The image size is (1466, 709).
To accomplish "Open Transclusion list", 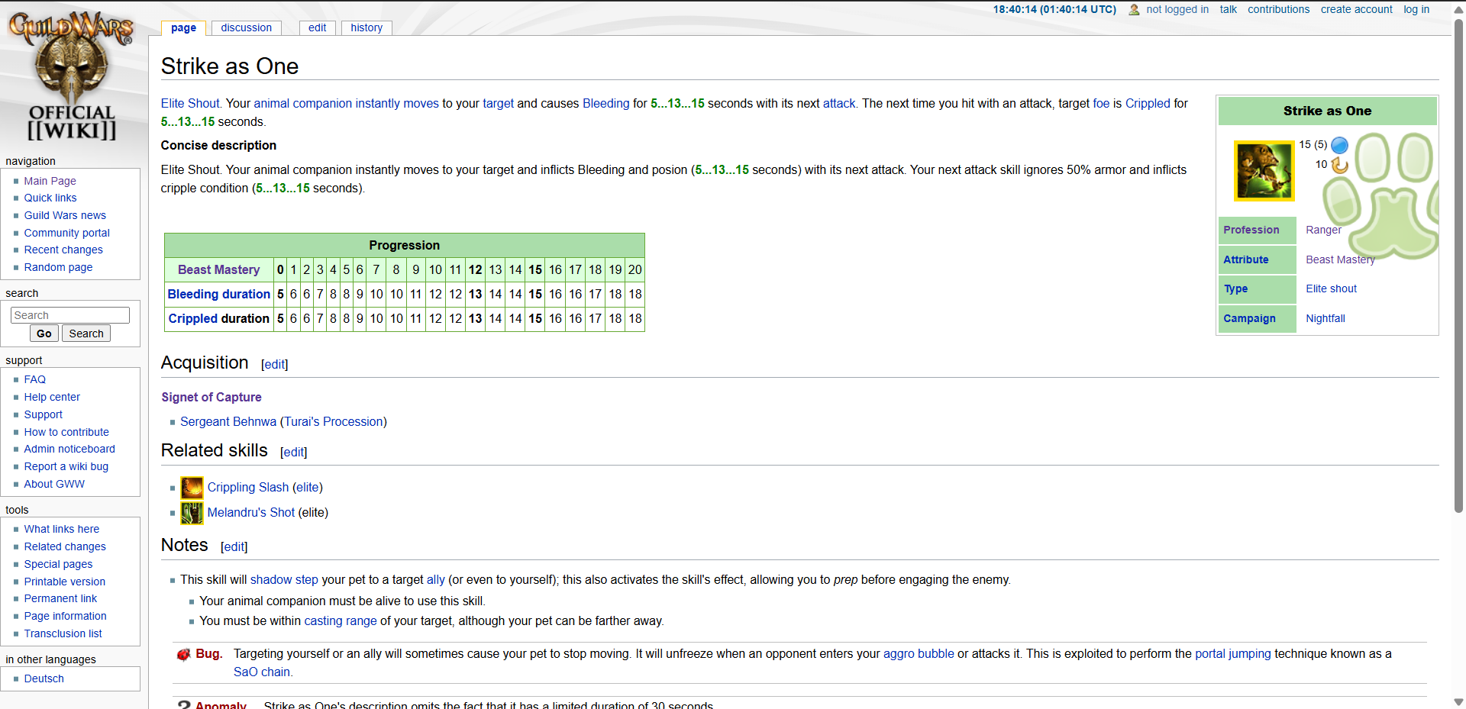I will coord(63,633).
